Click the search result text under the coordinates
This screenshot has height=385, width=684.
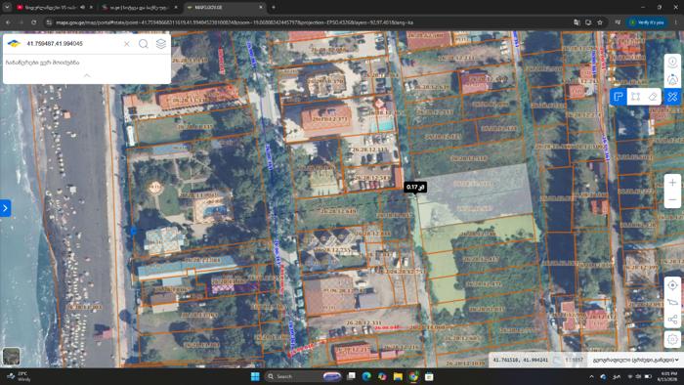tap(42, 63)
